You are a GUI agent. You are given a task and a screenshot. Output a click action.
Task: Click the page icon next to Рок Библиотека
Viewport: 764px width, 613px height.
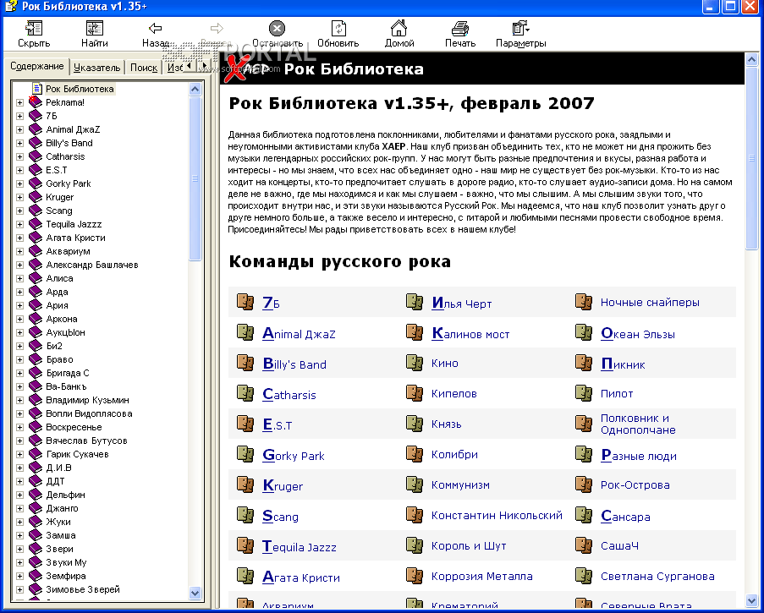[x=37, y=89]
